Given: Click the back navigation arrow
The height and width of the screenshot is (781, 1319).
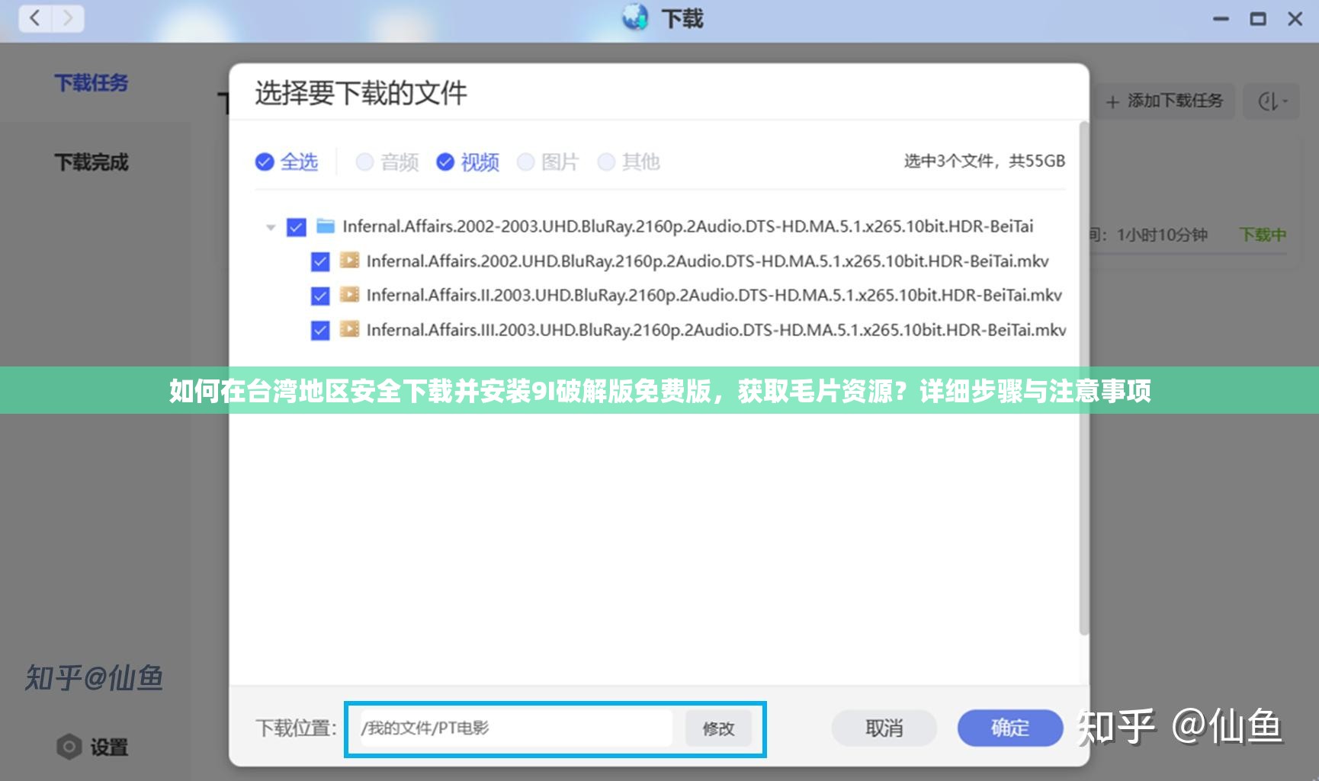Looking at the screenshot, I should [34, 18].
